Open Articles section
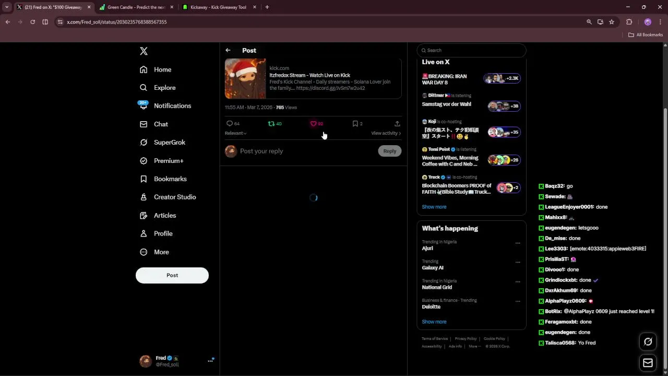This screenshot has height=376, width=668. coord(158,215)
